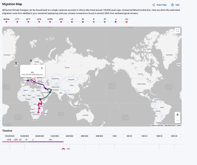Select the mt-Eve haplogroup dot

[6, 22]
